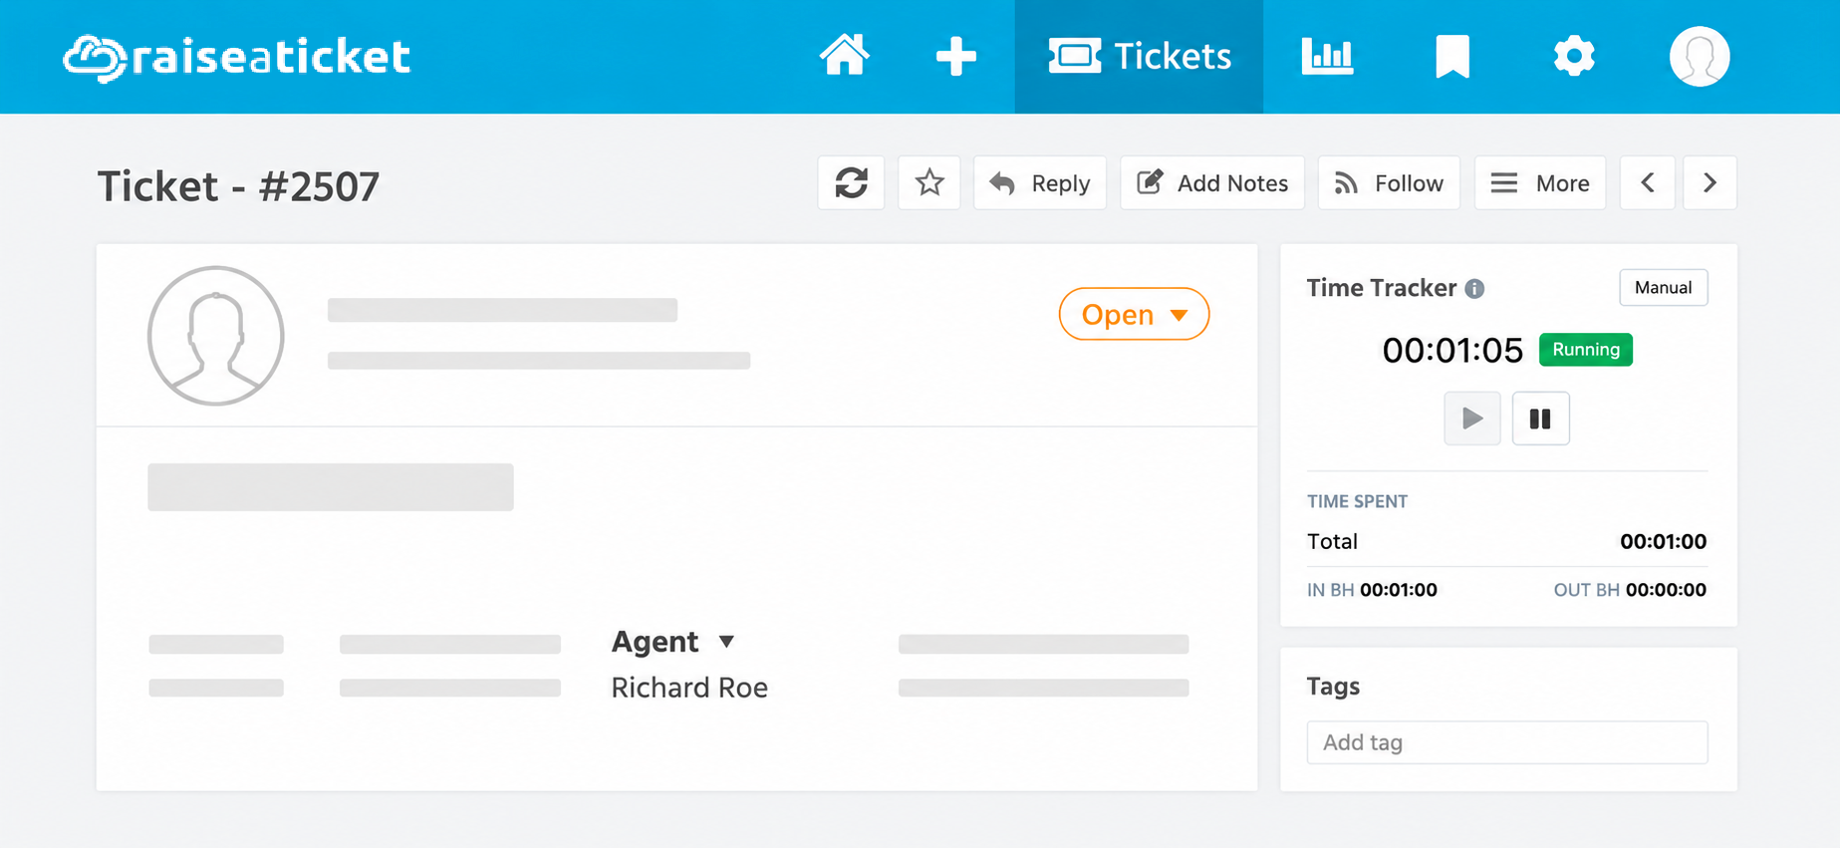The width and height of the screenshot is (1840, 848).
Task: Pause the running time tracker
Action: (1540, 419)
